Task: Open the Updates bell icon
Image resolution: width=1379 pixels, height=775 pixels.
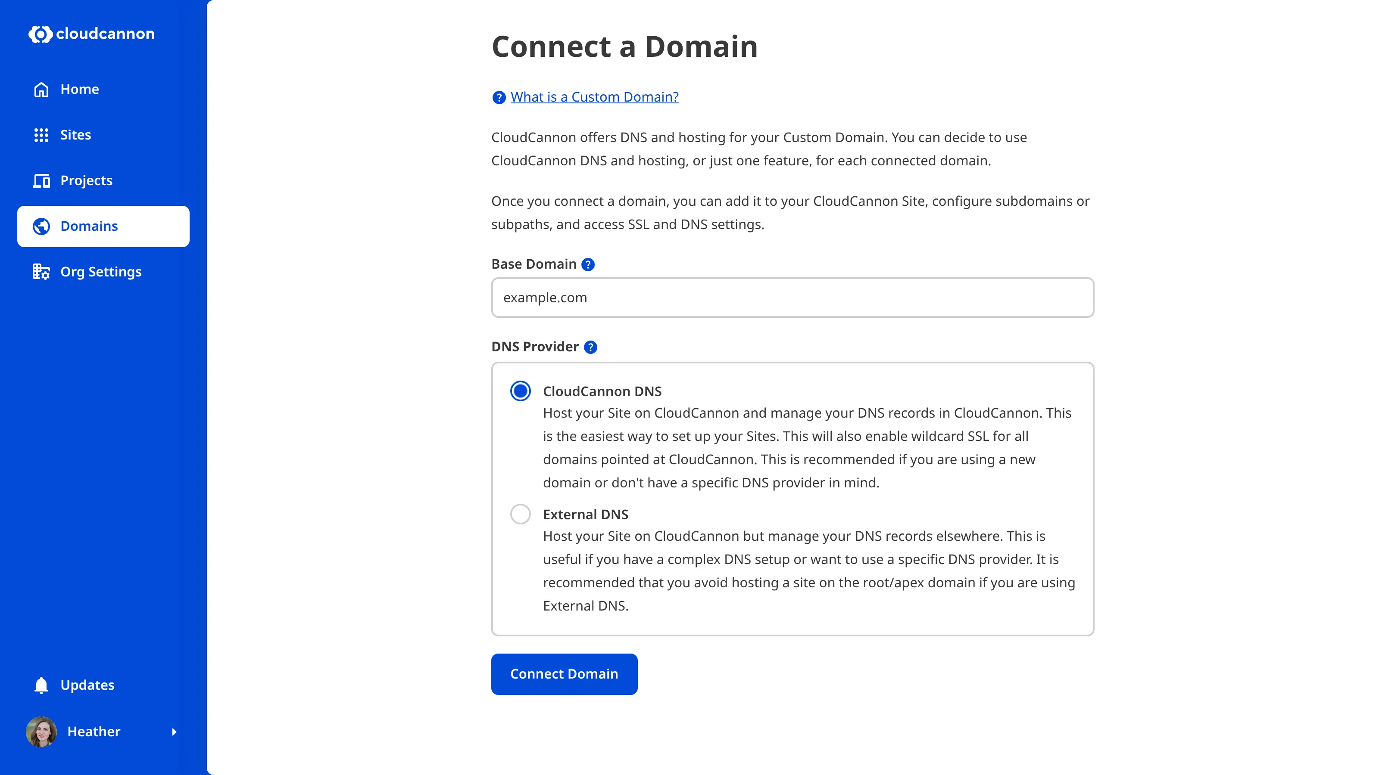Action: pyautogui.click(x=41, y=685)
